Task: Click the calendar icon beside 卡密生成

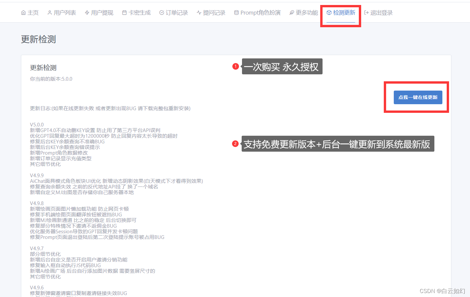Action: [124, 13]
